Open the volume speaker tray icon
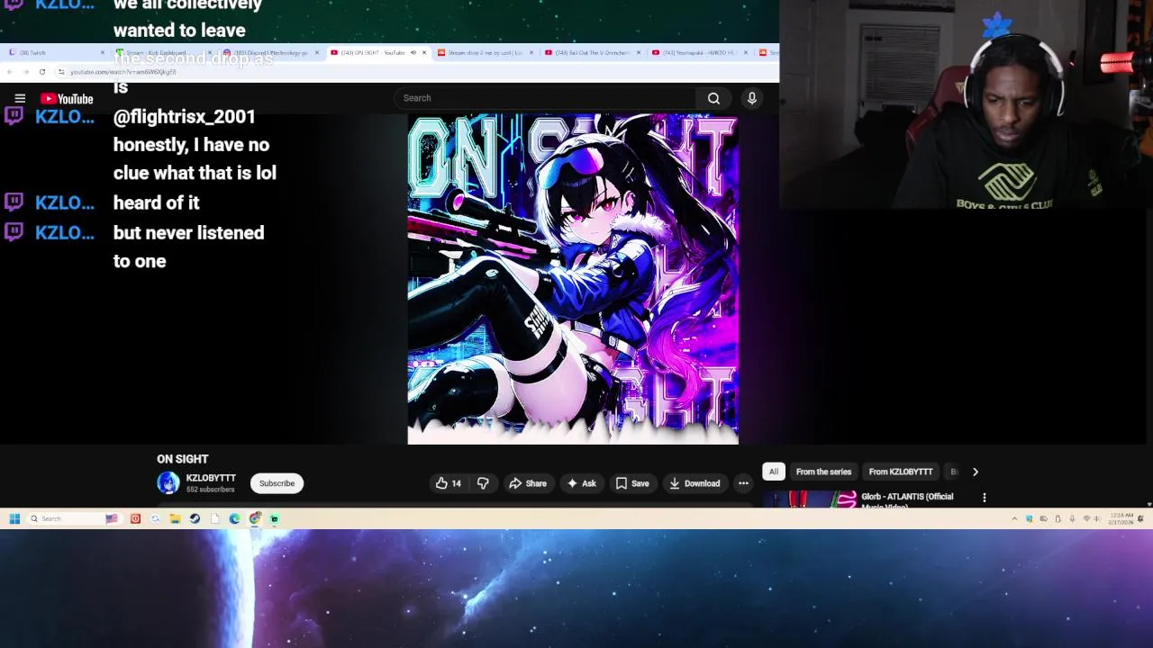This screenshot has height=648, width=1153. click(x=1097, y=518)
